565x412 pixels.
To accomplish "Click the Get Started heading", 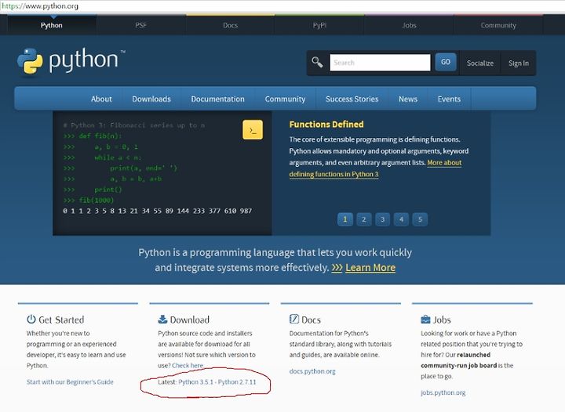I will tap(61, 320).
